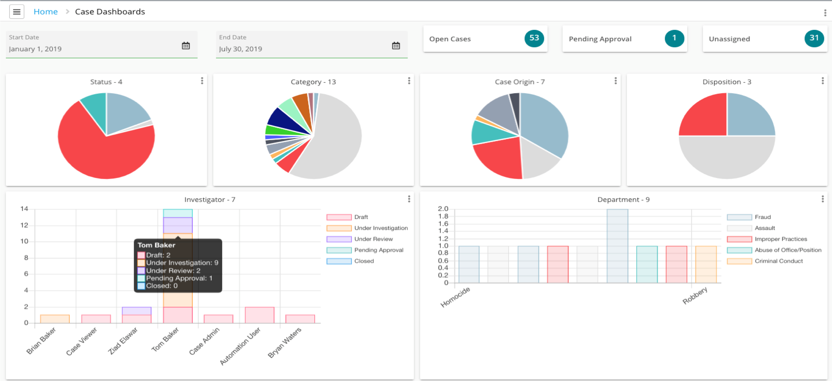The height and width of the screenshot is (381, 832).
Task: Open the options menu on the Disposition chart
Action: (x=822, y=81)
